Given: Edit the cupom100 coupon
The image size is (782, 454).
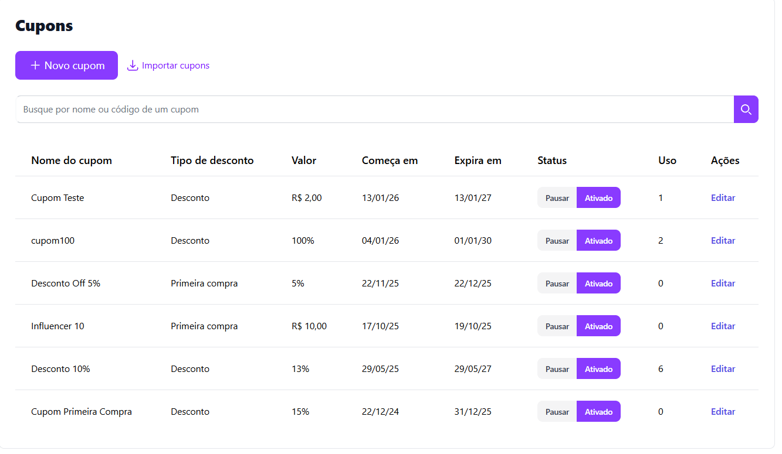Looking at the screenshot, I should coord(723,241).
